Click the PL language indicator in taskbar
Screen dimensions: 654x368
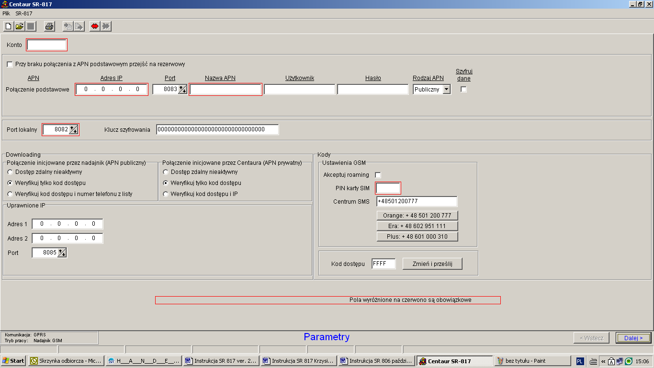coord(580,361)
